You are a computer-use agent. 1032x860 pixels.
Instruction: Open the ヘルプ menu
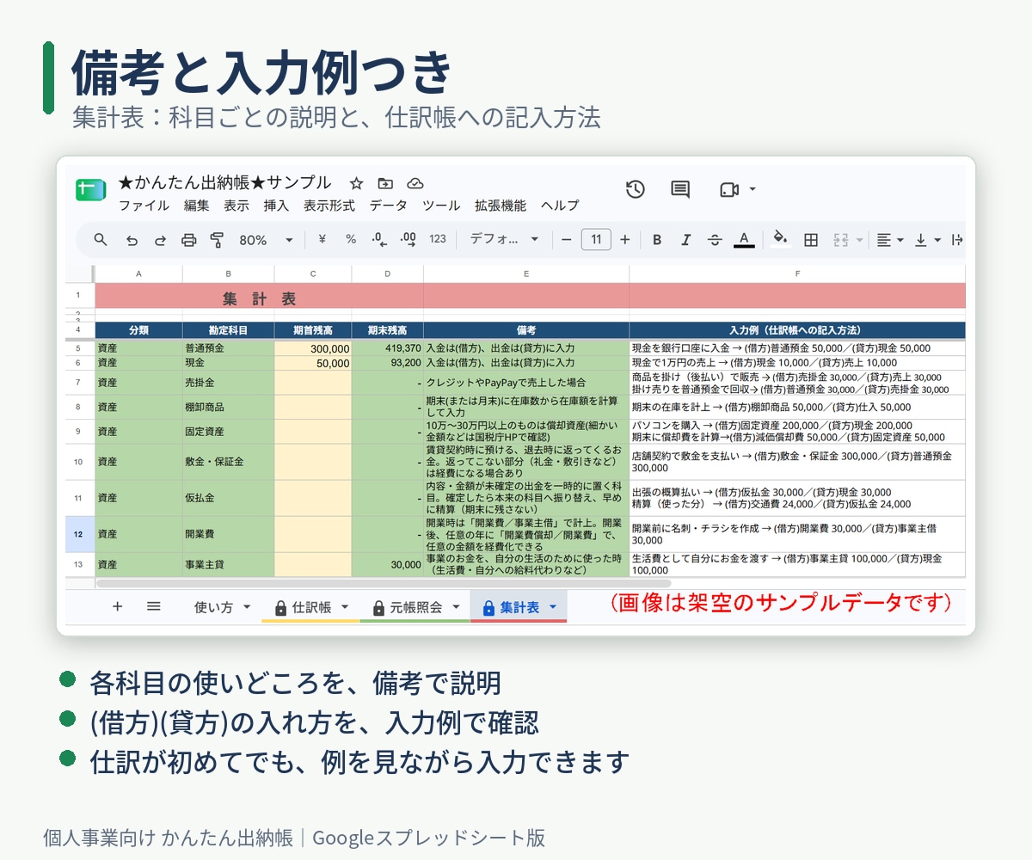[560, 206]
